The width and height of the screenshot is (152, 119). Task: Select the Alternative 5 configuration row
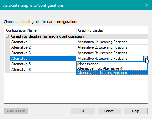click(x=43, y=64)
